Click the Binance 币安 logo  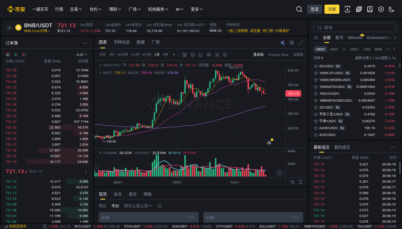pos(16,9)
